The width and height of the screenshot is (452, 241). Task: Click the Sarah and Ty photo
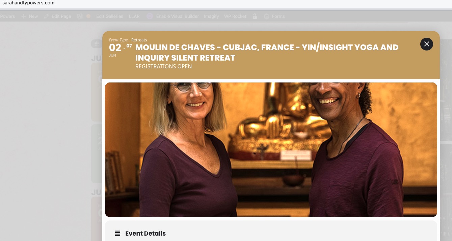[271, 150]
